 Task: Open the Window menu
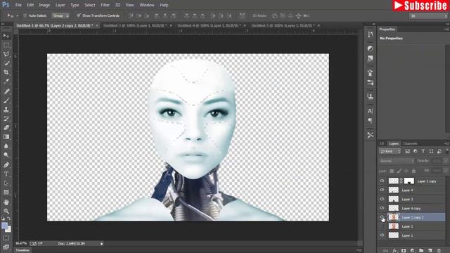click(x=147, y=5)
